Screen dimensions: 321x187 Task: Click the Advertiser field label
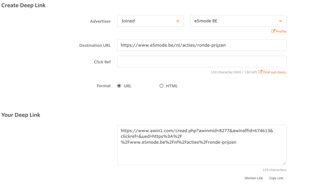pyautogui.click(x=100, y=21)
